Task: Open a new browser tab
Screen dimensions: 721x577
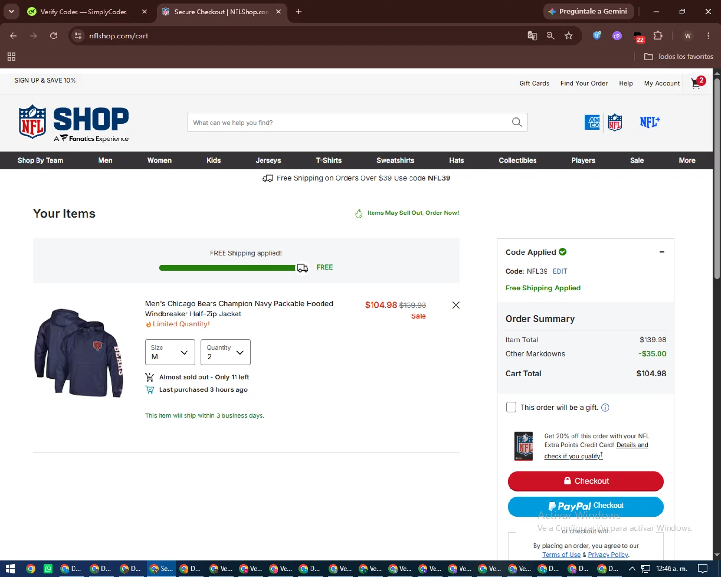Action: point(298,12)
